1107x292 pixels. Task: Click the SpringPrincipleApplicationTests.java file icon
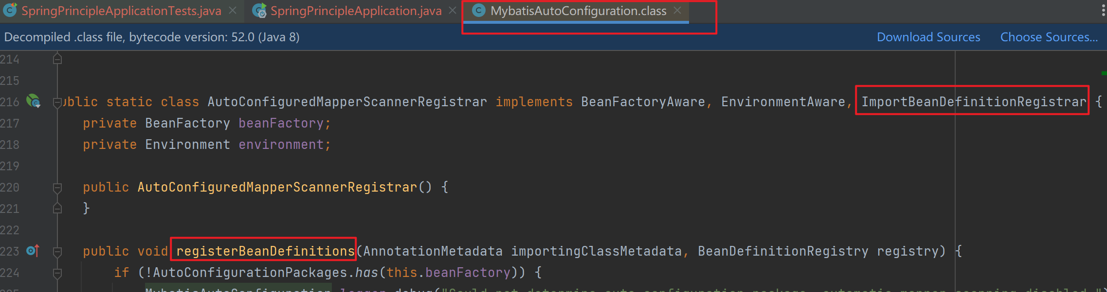pos(10,10)
